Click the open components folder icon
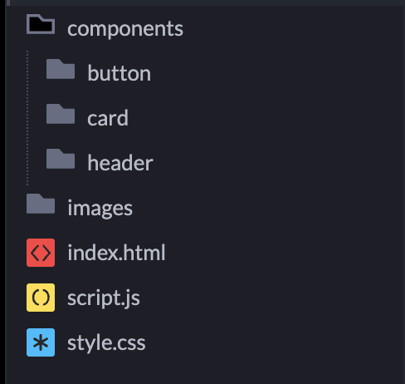This screenshot has height=384, width=405. (41, 24)
